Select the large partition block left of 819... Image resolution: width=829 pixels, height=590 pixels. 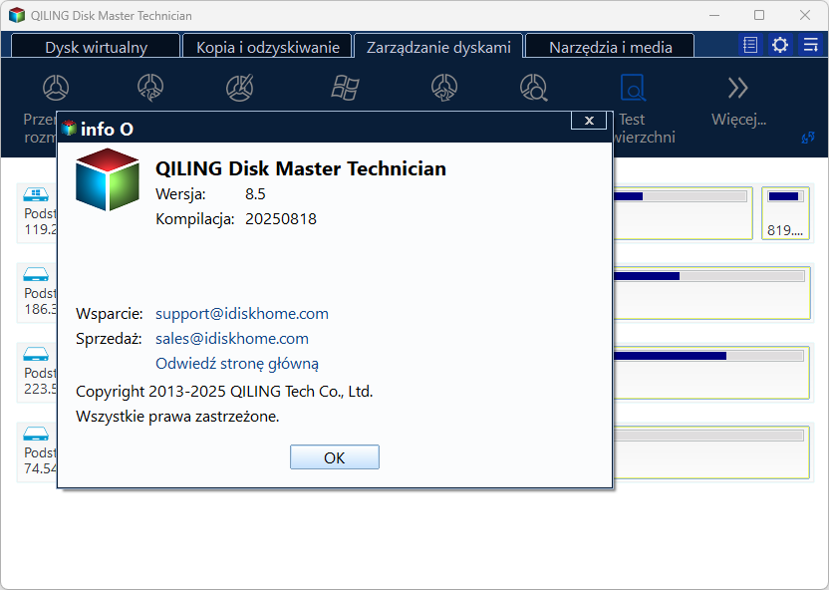click(683, 213)
